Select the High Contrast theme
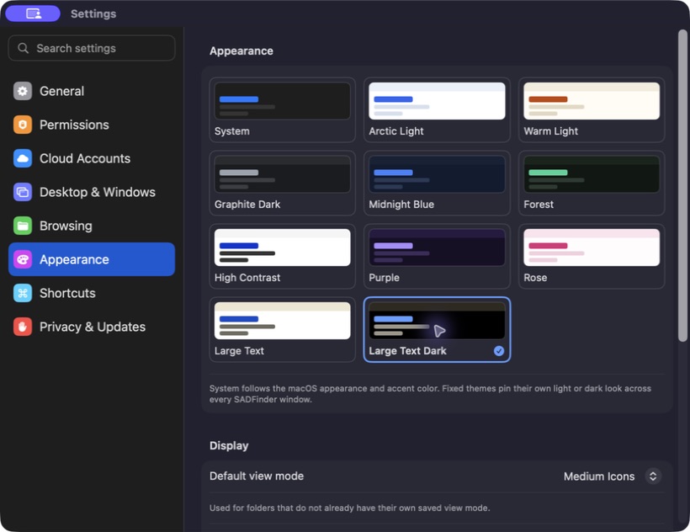 [282, 256]
